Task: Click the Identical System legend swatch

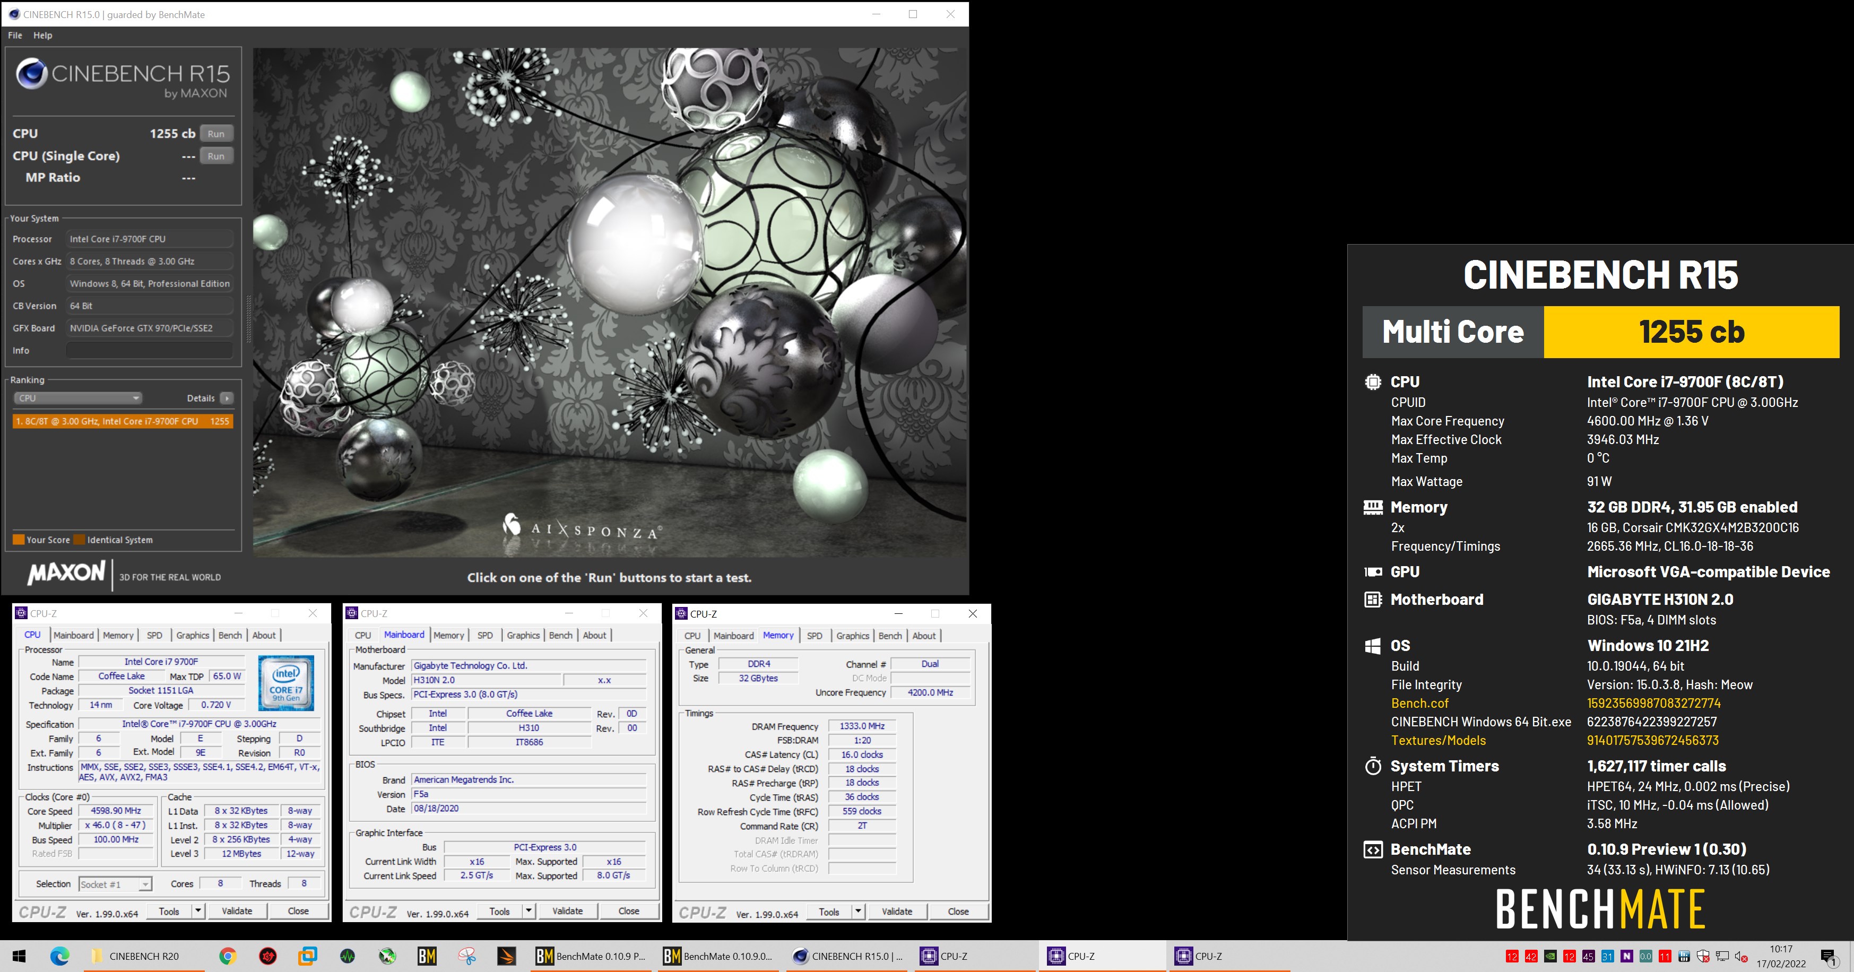Action: (79, 540)
